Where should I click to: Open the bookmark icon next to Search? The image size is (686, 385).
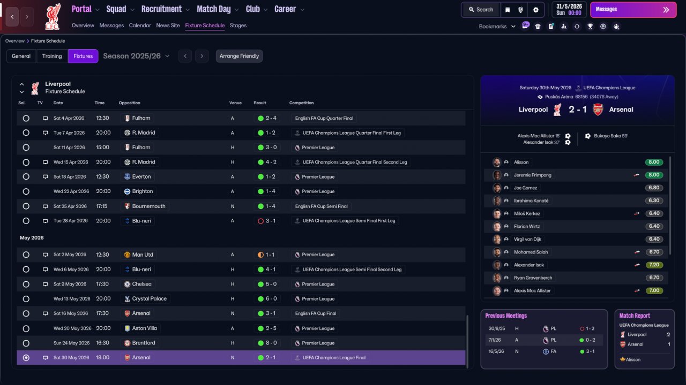tap(508, 10)
